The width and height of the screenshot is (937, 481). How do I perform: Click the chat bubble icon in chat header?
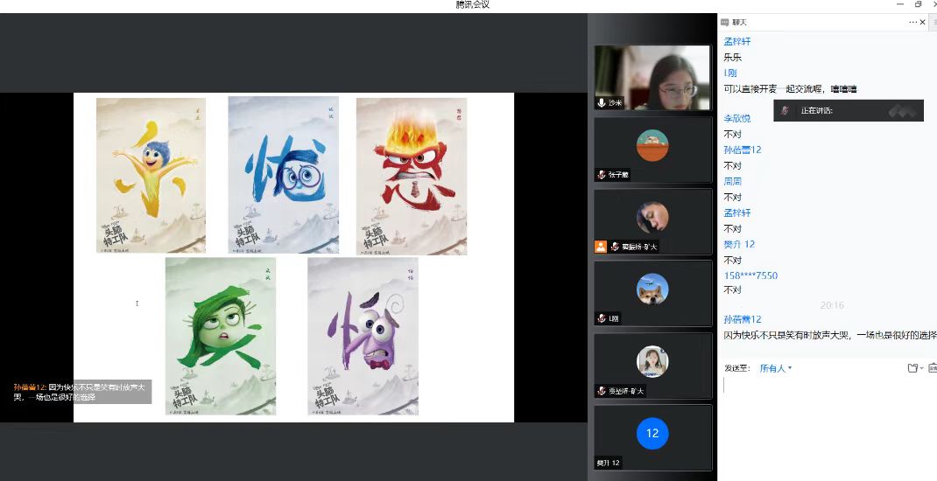tap(724, 22)
